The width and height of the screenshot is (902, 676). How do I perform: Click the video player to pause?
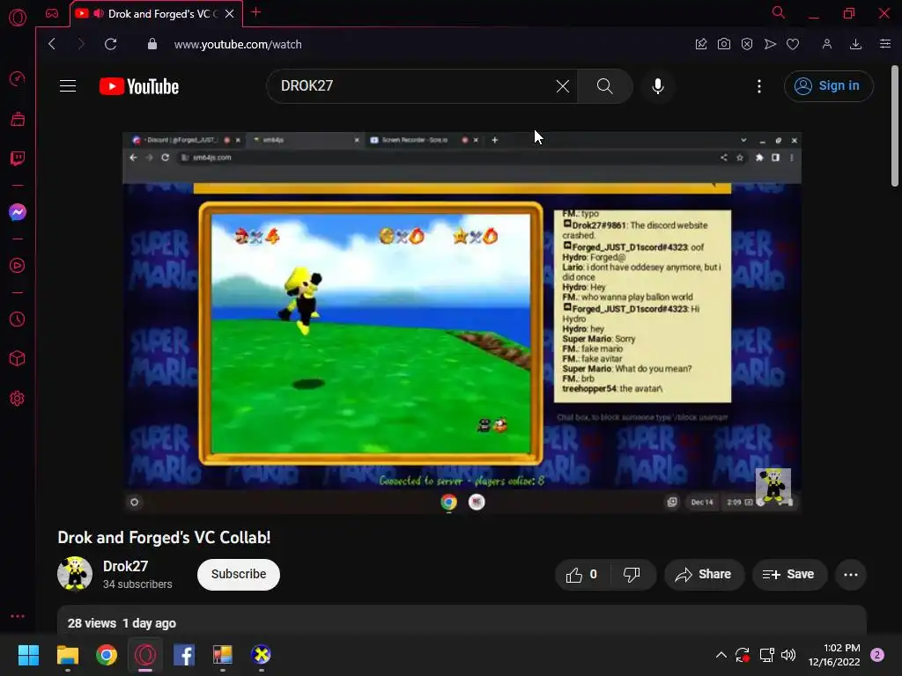(x=462, y=322)
